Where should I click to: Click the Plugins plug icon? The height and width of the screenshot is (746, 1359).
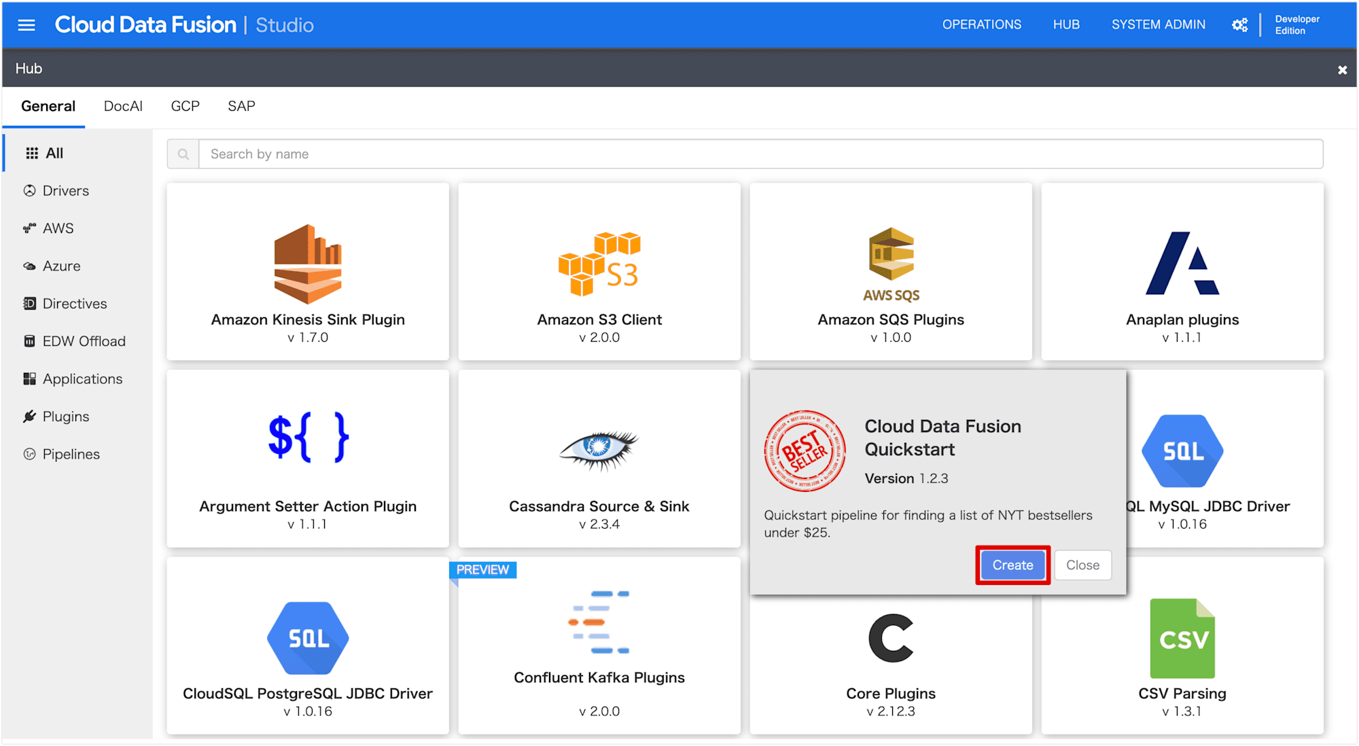(29, 416)
